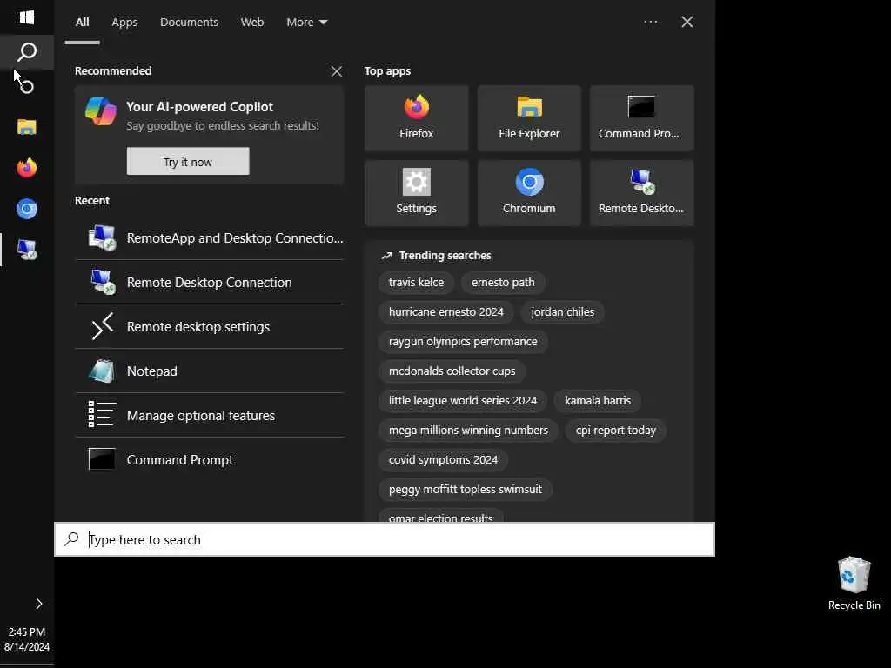The height and width of the screenshot is (668, 891).
Task: Click the Type here to search field
Action: (x=385, y=539)
